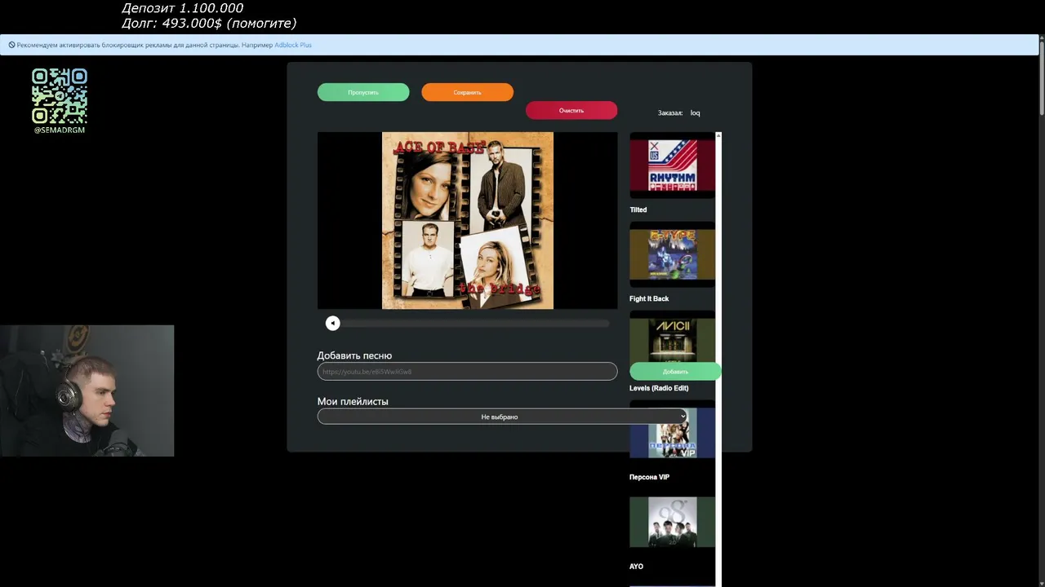The height and width of the screenshot is (587, 1045).
Task: Click the orange Сохранить button
Action: pyautogui.click(x=467, y=92)
